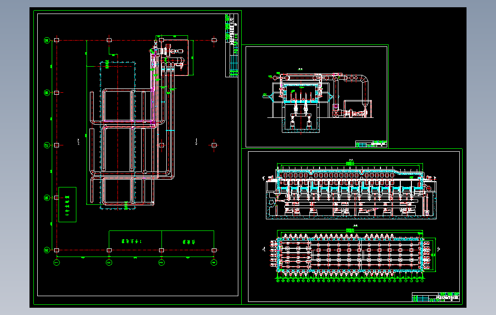The width and height of the screenshot is (496, 315).
Task: Select the left room label in bottom room strip
Action: point(132,241)
